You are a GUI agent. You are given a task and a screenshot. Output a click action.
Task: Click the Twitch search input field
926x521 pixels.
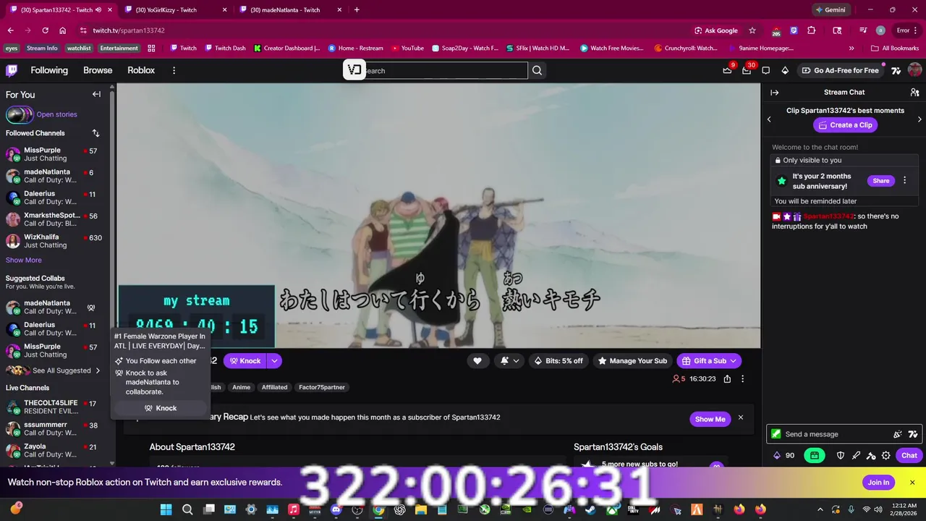[445, 70]
